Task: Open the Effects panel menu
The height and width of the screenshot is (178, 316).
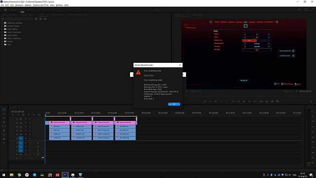Action: pyautogui.click(x=47, y=15)
